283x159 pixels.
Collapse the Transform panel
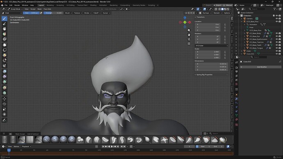200,17
